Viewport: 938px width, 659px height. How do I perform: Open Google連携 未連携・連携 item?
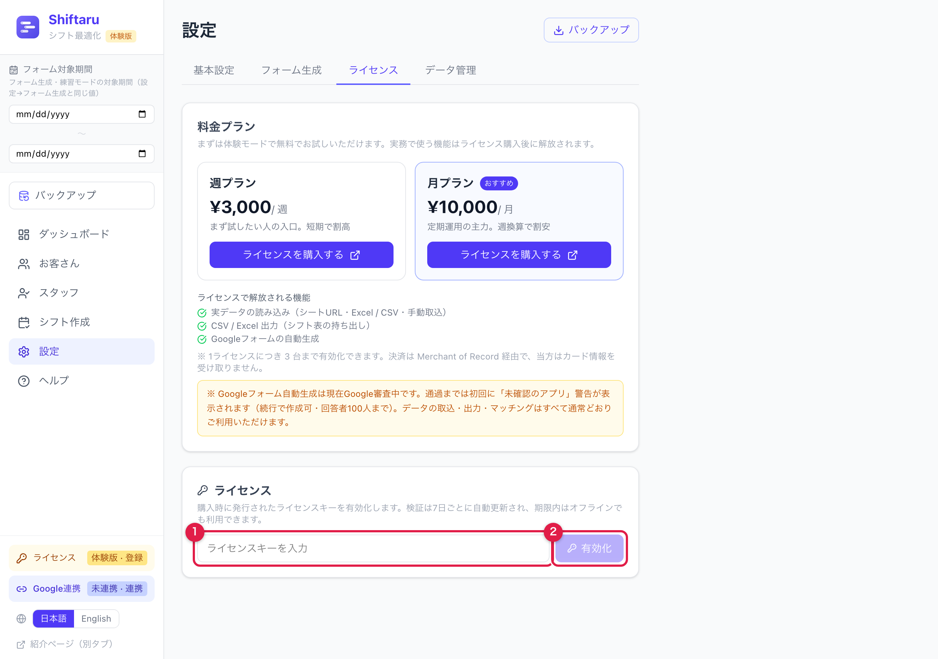coord(82,589)
